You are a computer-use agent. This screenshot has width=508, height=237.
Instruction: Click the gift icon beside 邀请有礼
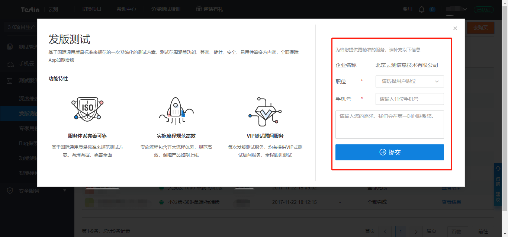tap(199, 9)
